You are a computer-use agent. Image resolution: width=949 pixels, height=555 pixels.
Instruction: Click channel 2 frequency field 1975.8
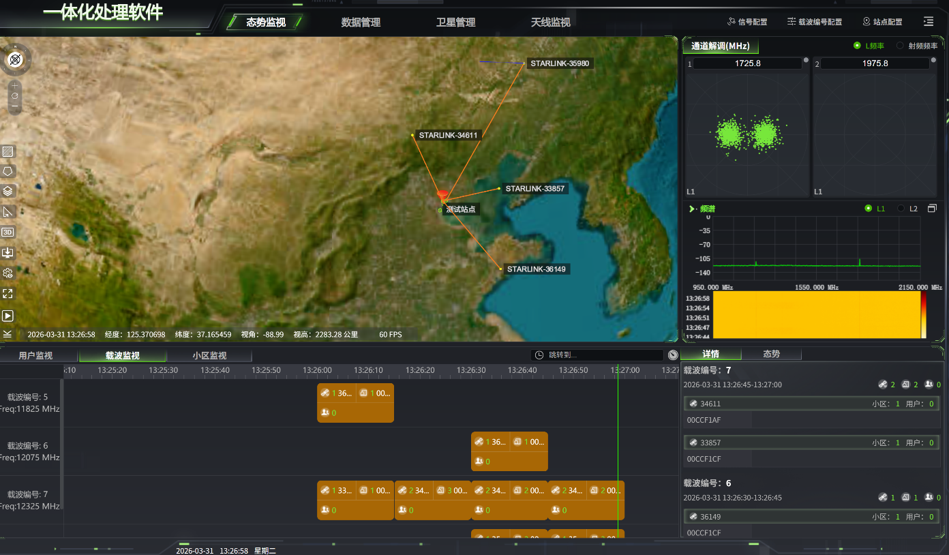(875, 63)
